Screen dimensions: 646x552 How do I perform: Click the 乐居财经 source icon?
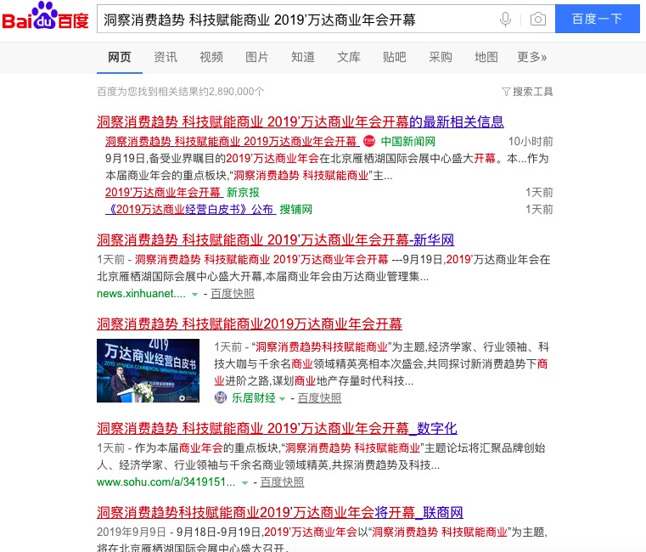221,397
